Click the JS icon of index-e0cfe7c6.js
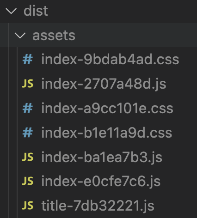This screenshot has height=218, width=197. pos(28,181)
